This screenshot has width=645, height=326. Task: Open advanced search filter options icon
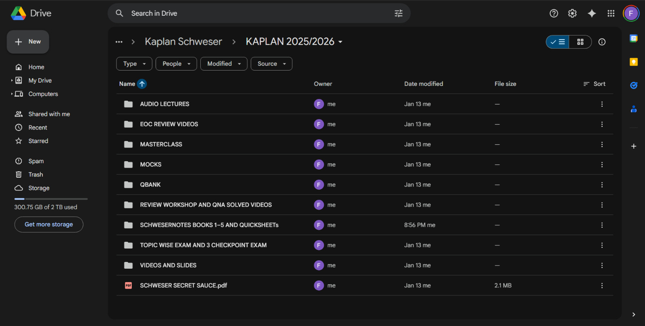(398, 13)
